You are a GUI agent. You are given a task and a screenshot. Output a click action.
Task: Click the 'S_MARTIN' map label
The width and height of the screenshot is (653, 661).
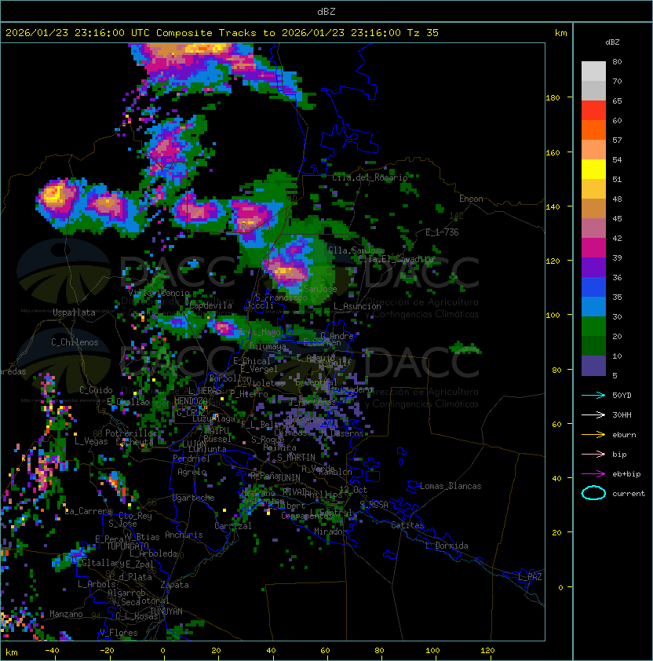pyautogui.click(x=296, y=458)
